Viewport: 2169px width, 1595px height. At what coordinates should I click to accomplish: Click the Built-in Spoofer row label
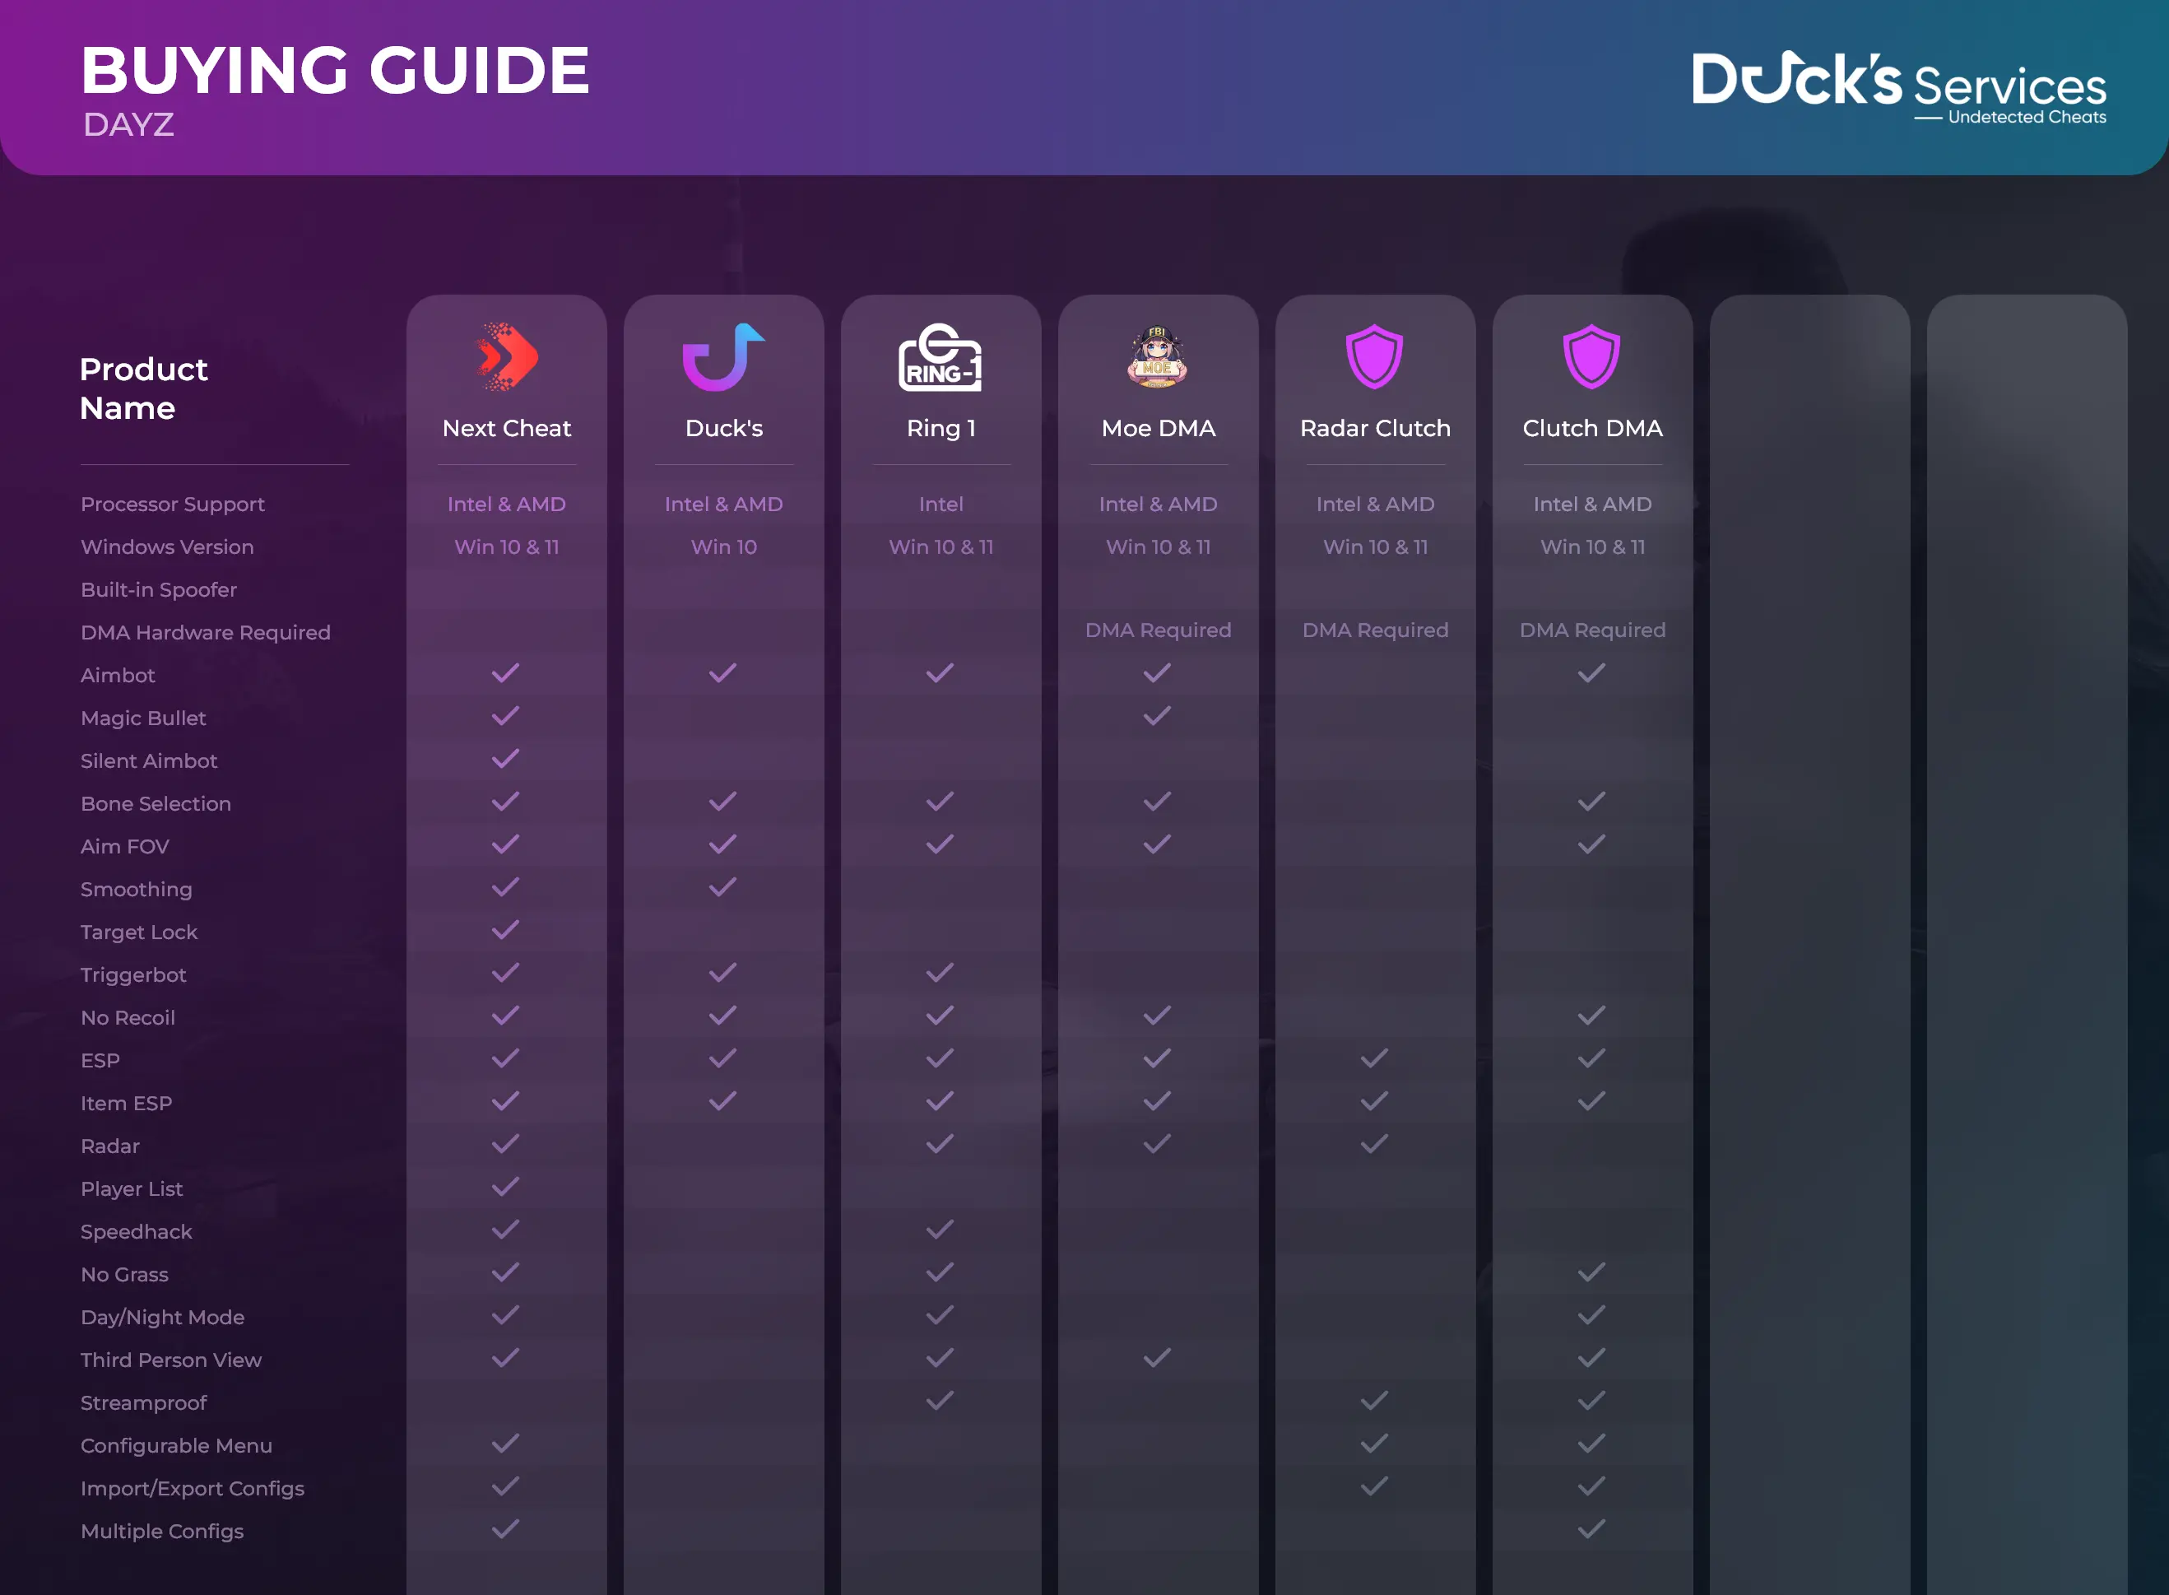(158, 589)
